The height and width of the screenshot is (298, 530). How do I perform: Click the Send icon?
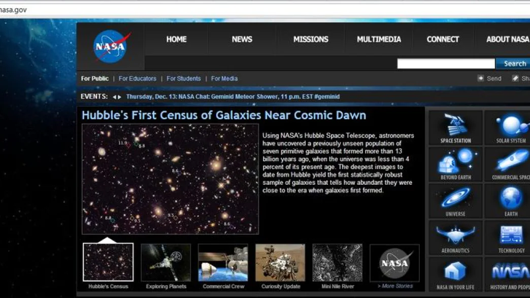(480, 78)
